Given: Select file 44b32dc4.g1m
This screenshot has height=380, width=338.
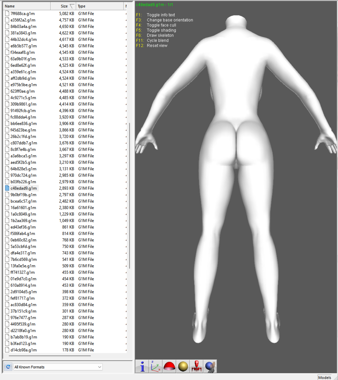Looking at the screenshot, I should click(x=24, y=39).
